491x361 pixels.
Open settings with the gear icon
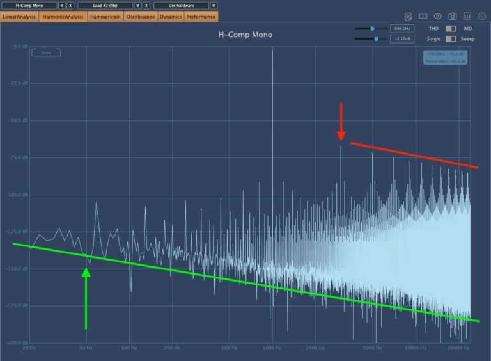(x=482, y=17)
